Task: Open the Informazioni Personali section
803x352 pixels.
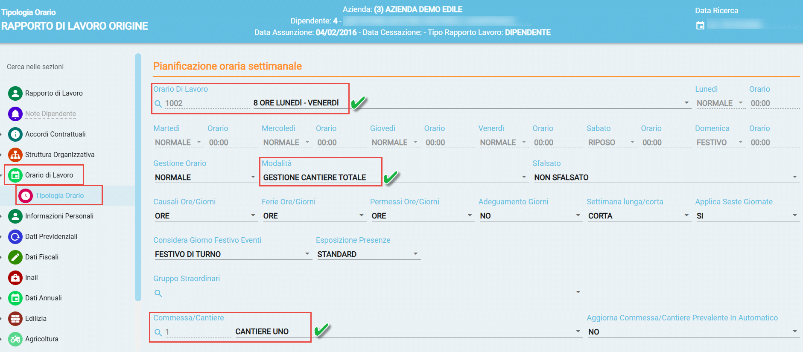Action: pos(59,216)
